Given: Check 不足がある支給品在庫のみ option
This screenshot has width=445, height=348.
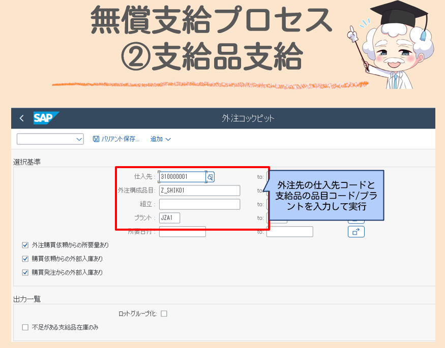Looking at the screenshot, I should point(25,327).
